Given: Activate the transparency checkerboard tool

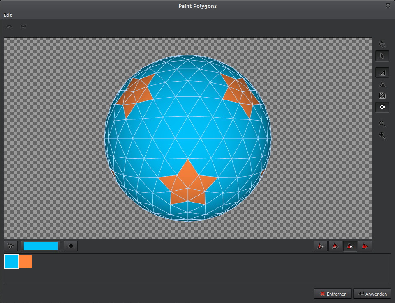Looking at the screenshot, I should (x=382, y=107).
